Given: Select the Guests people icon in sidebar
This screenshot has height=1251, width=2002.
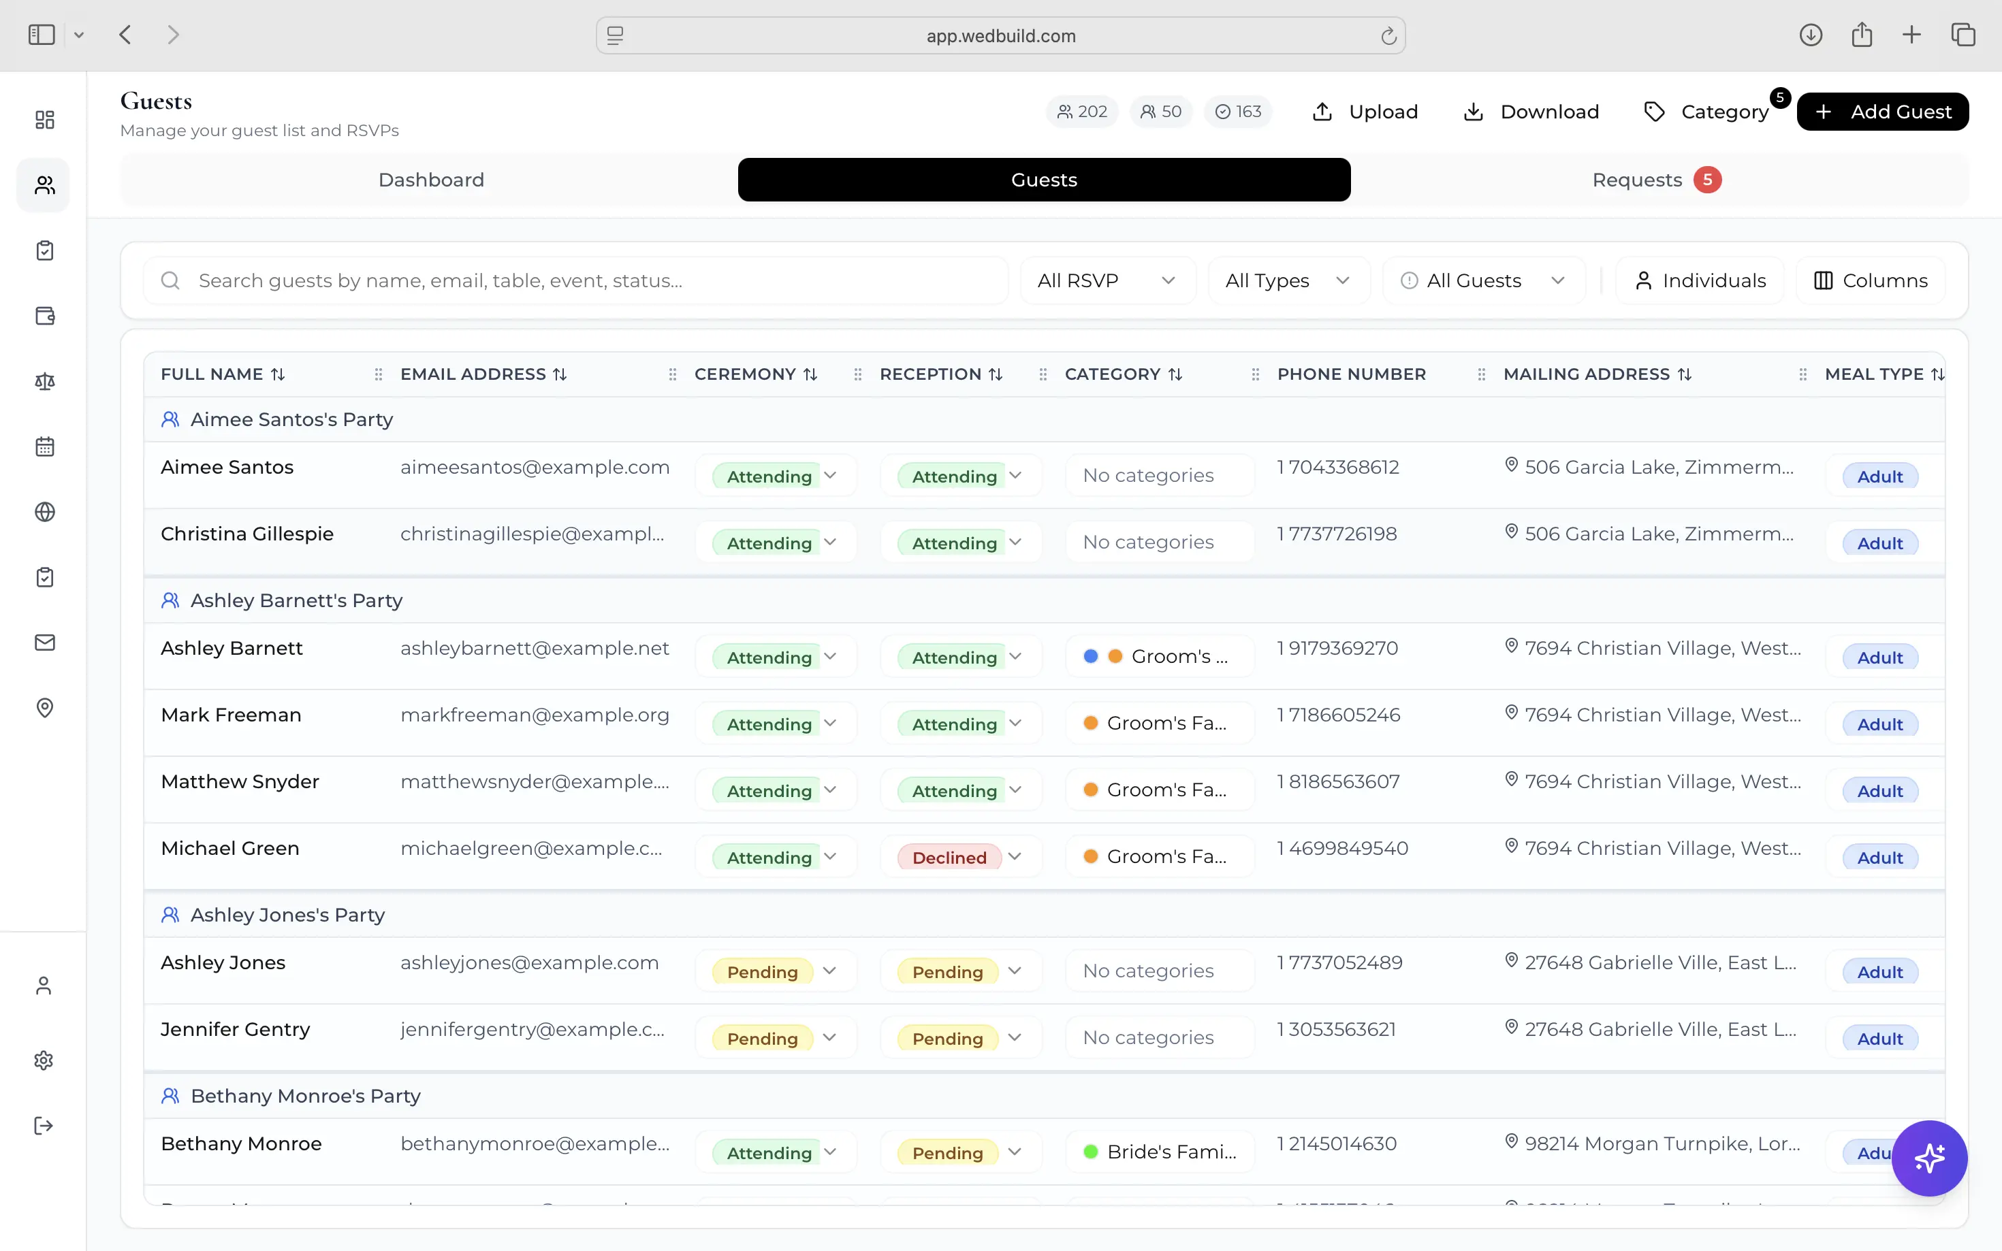Looking at the screenshot, I should (45, 185).
